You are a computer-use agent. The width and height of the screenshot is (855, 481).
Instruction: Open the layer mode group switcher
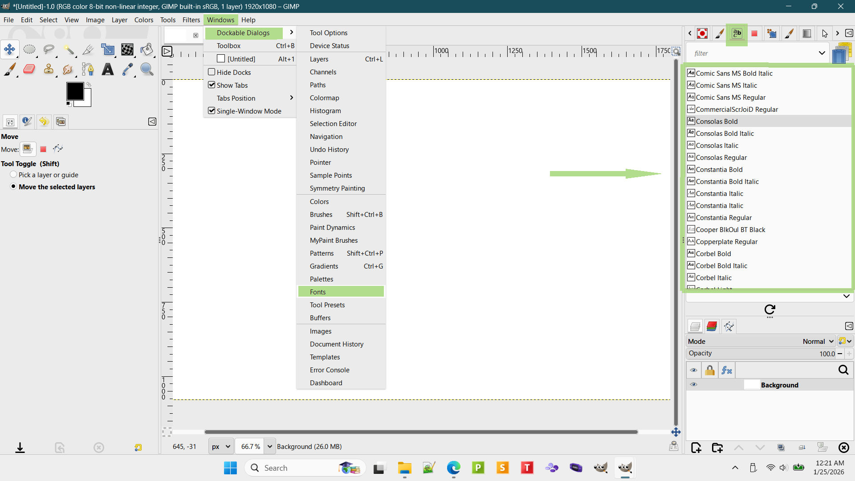[845, 341]
